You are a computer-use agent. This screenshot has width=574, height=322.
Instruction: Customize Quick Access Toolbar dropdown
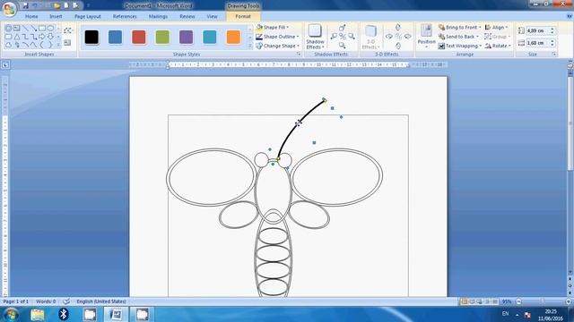88,6
